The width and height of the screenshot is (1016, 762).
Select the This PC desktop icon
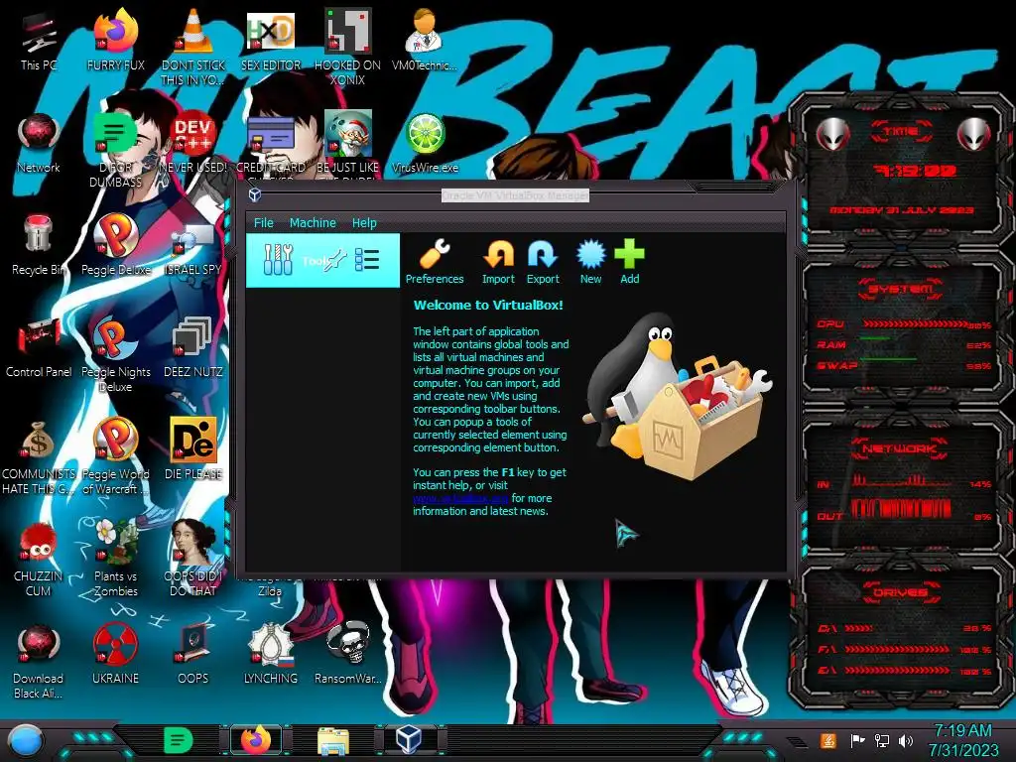[39, 42]
